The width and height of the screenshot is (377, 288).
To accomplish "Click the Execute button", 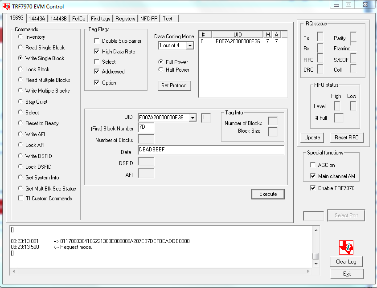I will pyautogui.click(x=268, y=194).
